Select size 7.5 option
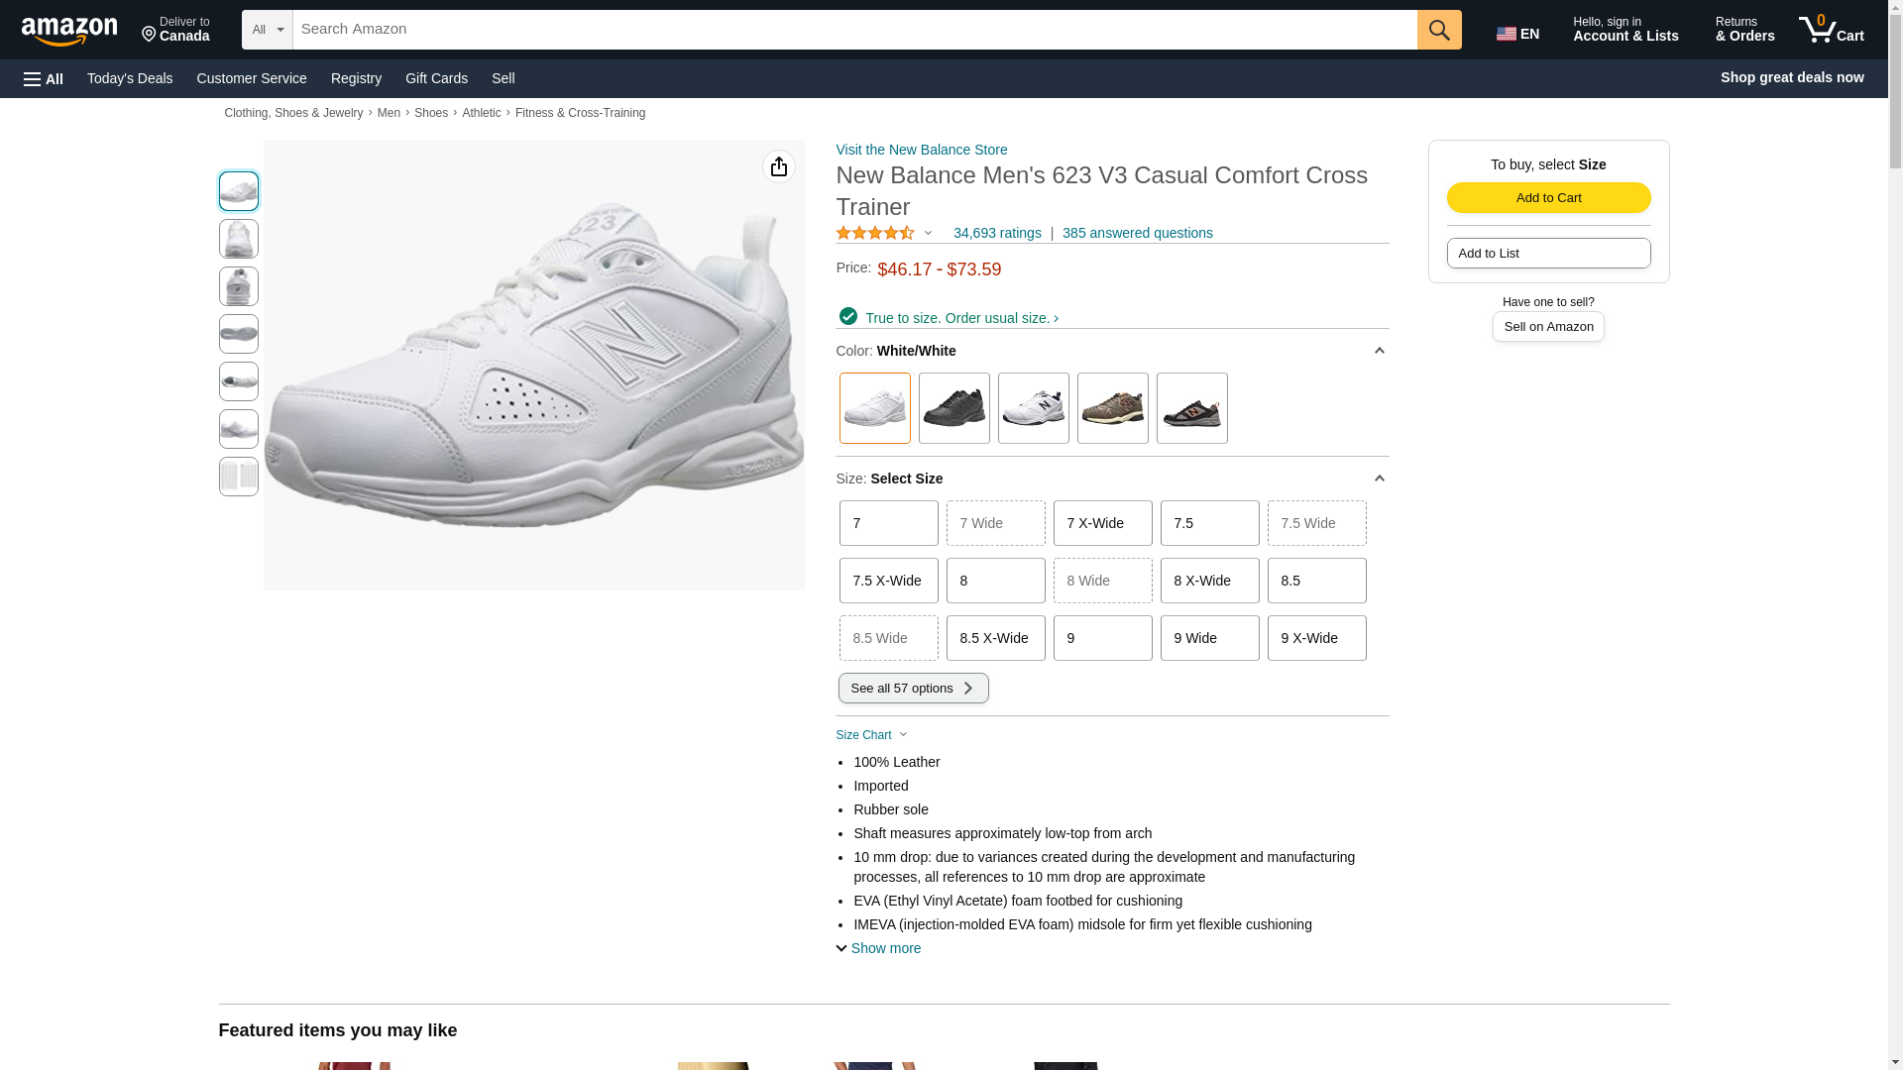 click(1209, 523)
